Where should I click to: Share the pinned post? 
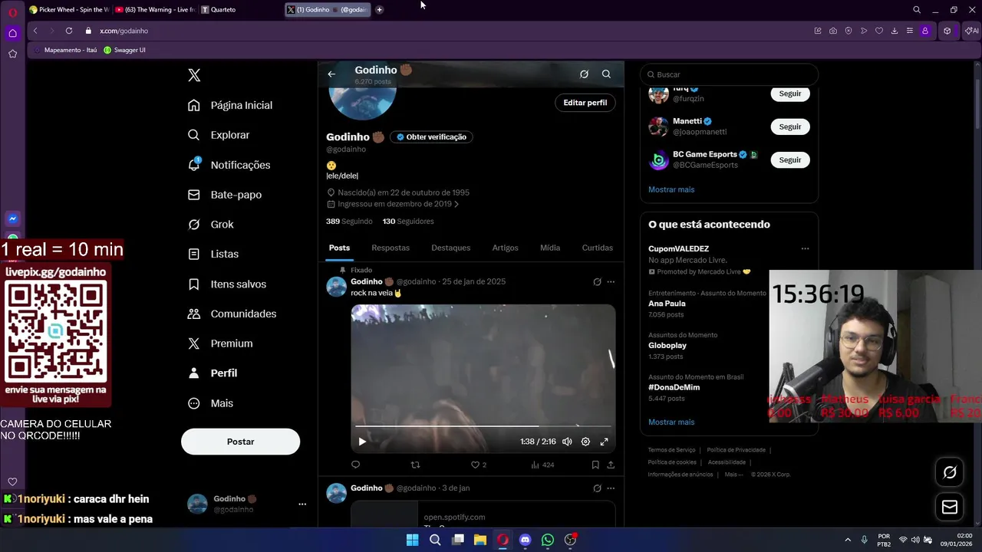point(611,465)
